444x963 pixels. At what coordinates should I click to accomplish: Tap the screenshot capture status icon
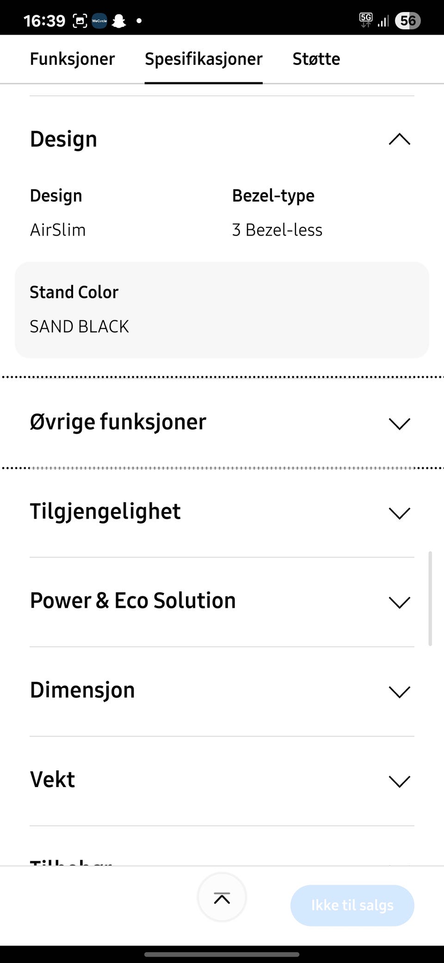pos(80,21)
